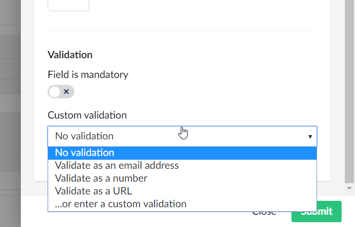Toggle the Field is mandatory switch

(x=60, y=91)
